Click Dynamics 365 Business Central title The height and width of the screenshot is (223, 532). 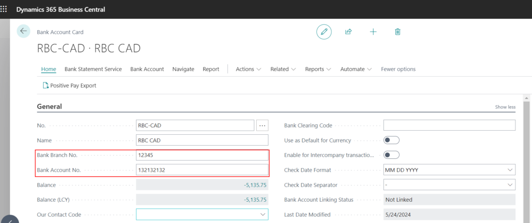[x=61, y=9]
